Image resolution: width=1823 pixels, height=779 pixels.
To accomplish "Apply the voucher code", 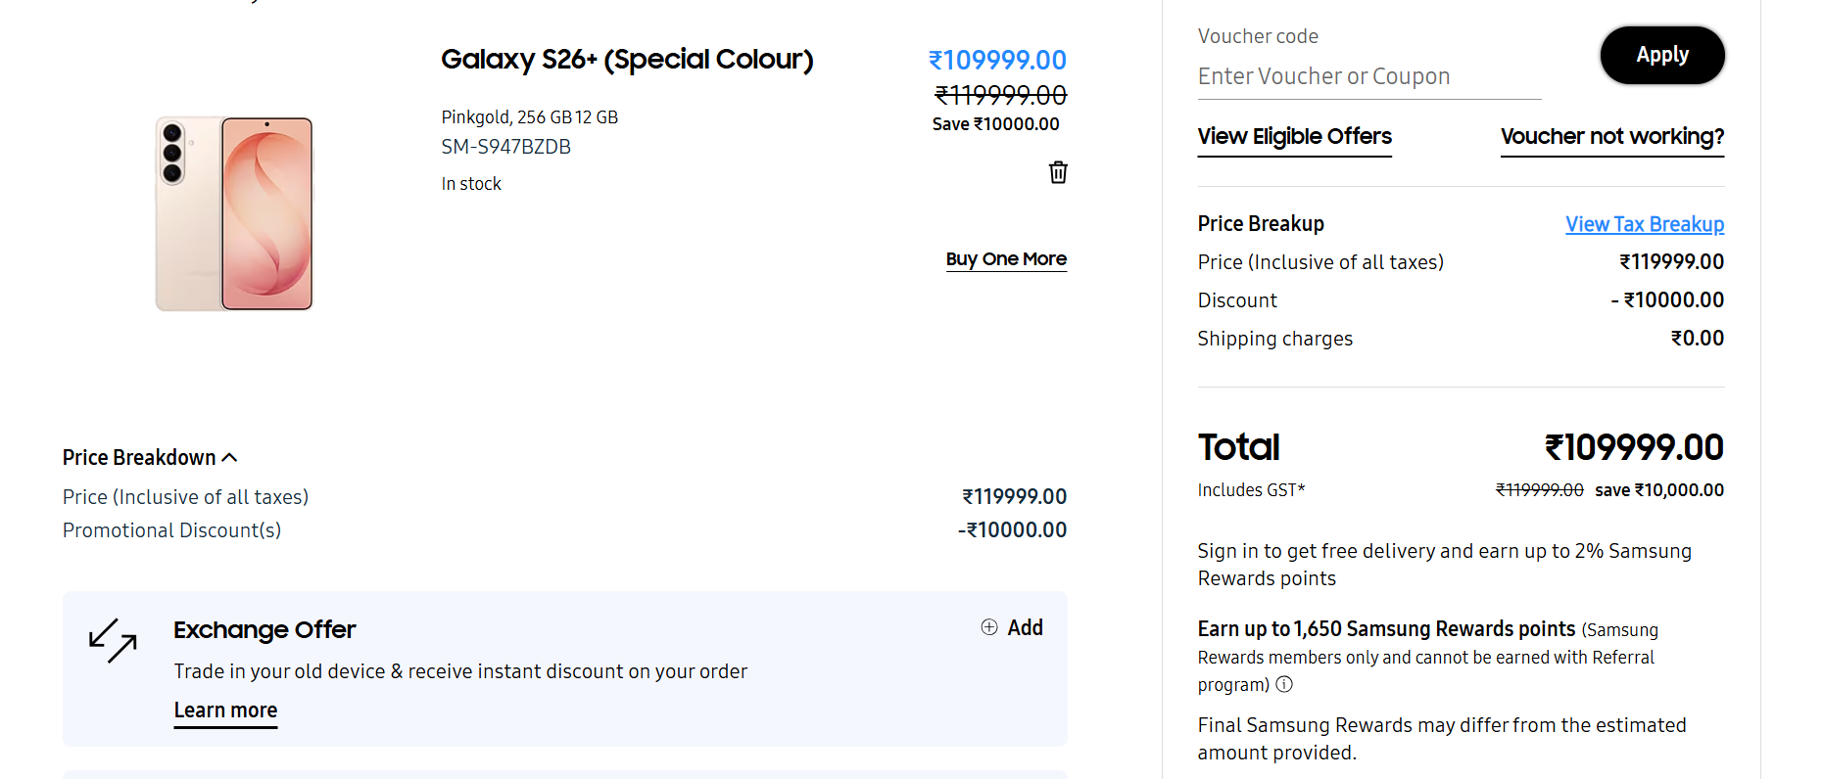I will [x=1662, y=55].
